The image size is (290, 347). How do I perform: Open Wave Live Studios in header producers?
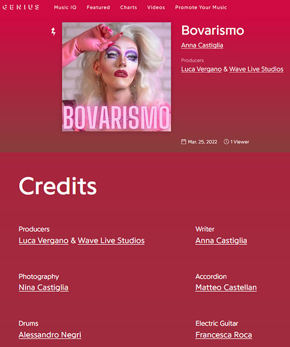tap(256, 69)
